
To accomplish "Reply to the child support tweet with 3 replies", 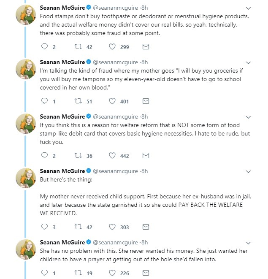I will pyautogui.click(x=44, y=227).
